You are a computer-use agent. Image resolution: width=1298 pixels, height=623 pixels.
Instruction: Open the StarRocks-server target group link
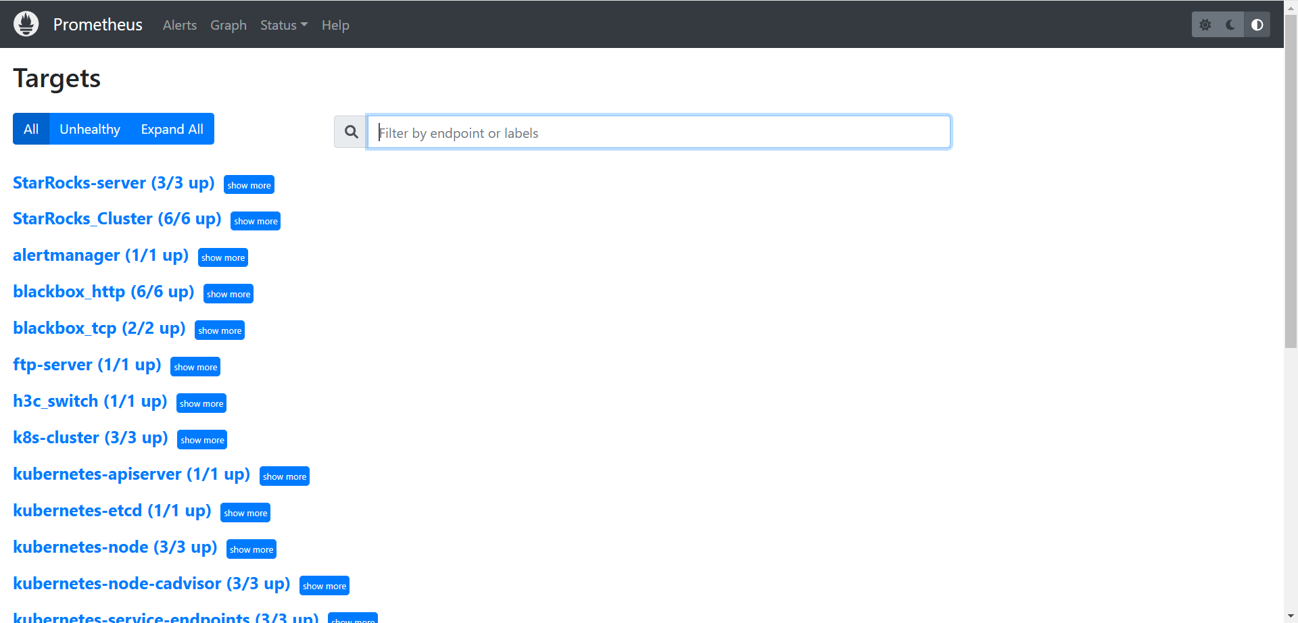[x=114, y=183]
